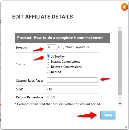Choose the Instant Commissions radio button
Viewport: 129px width, 130px height.
48,61
